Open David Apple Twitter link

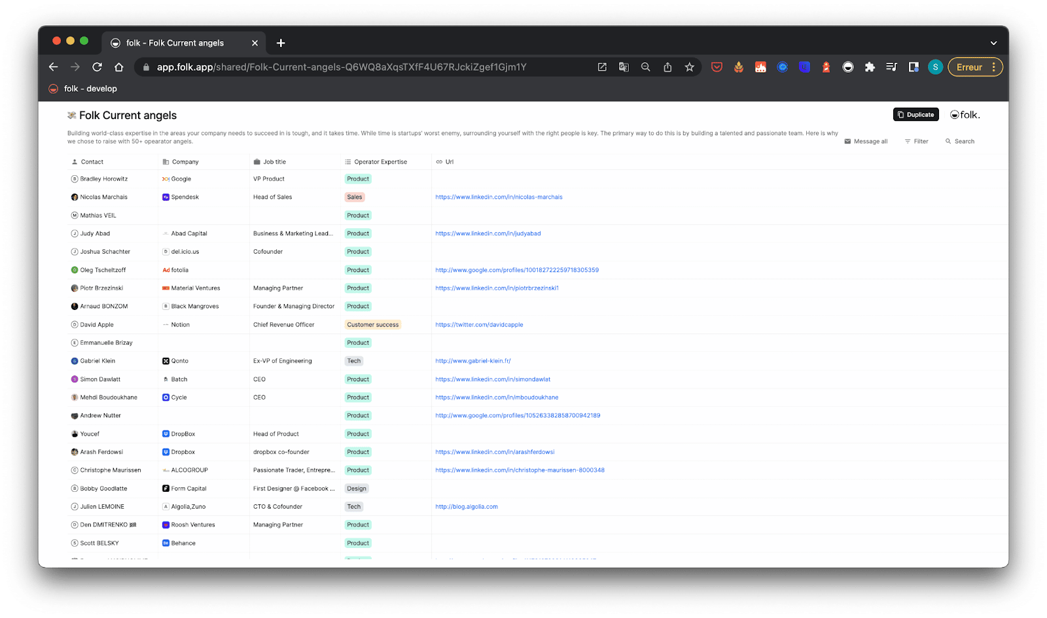479,324
